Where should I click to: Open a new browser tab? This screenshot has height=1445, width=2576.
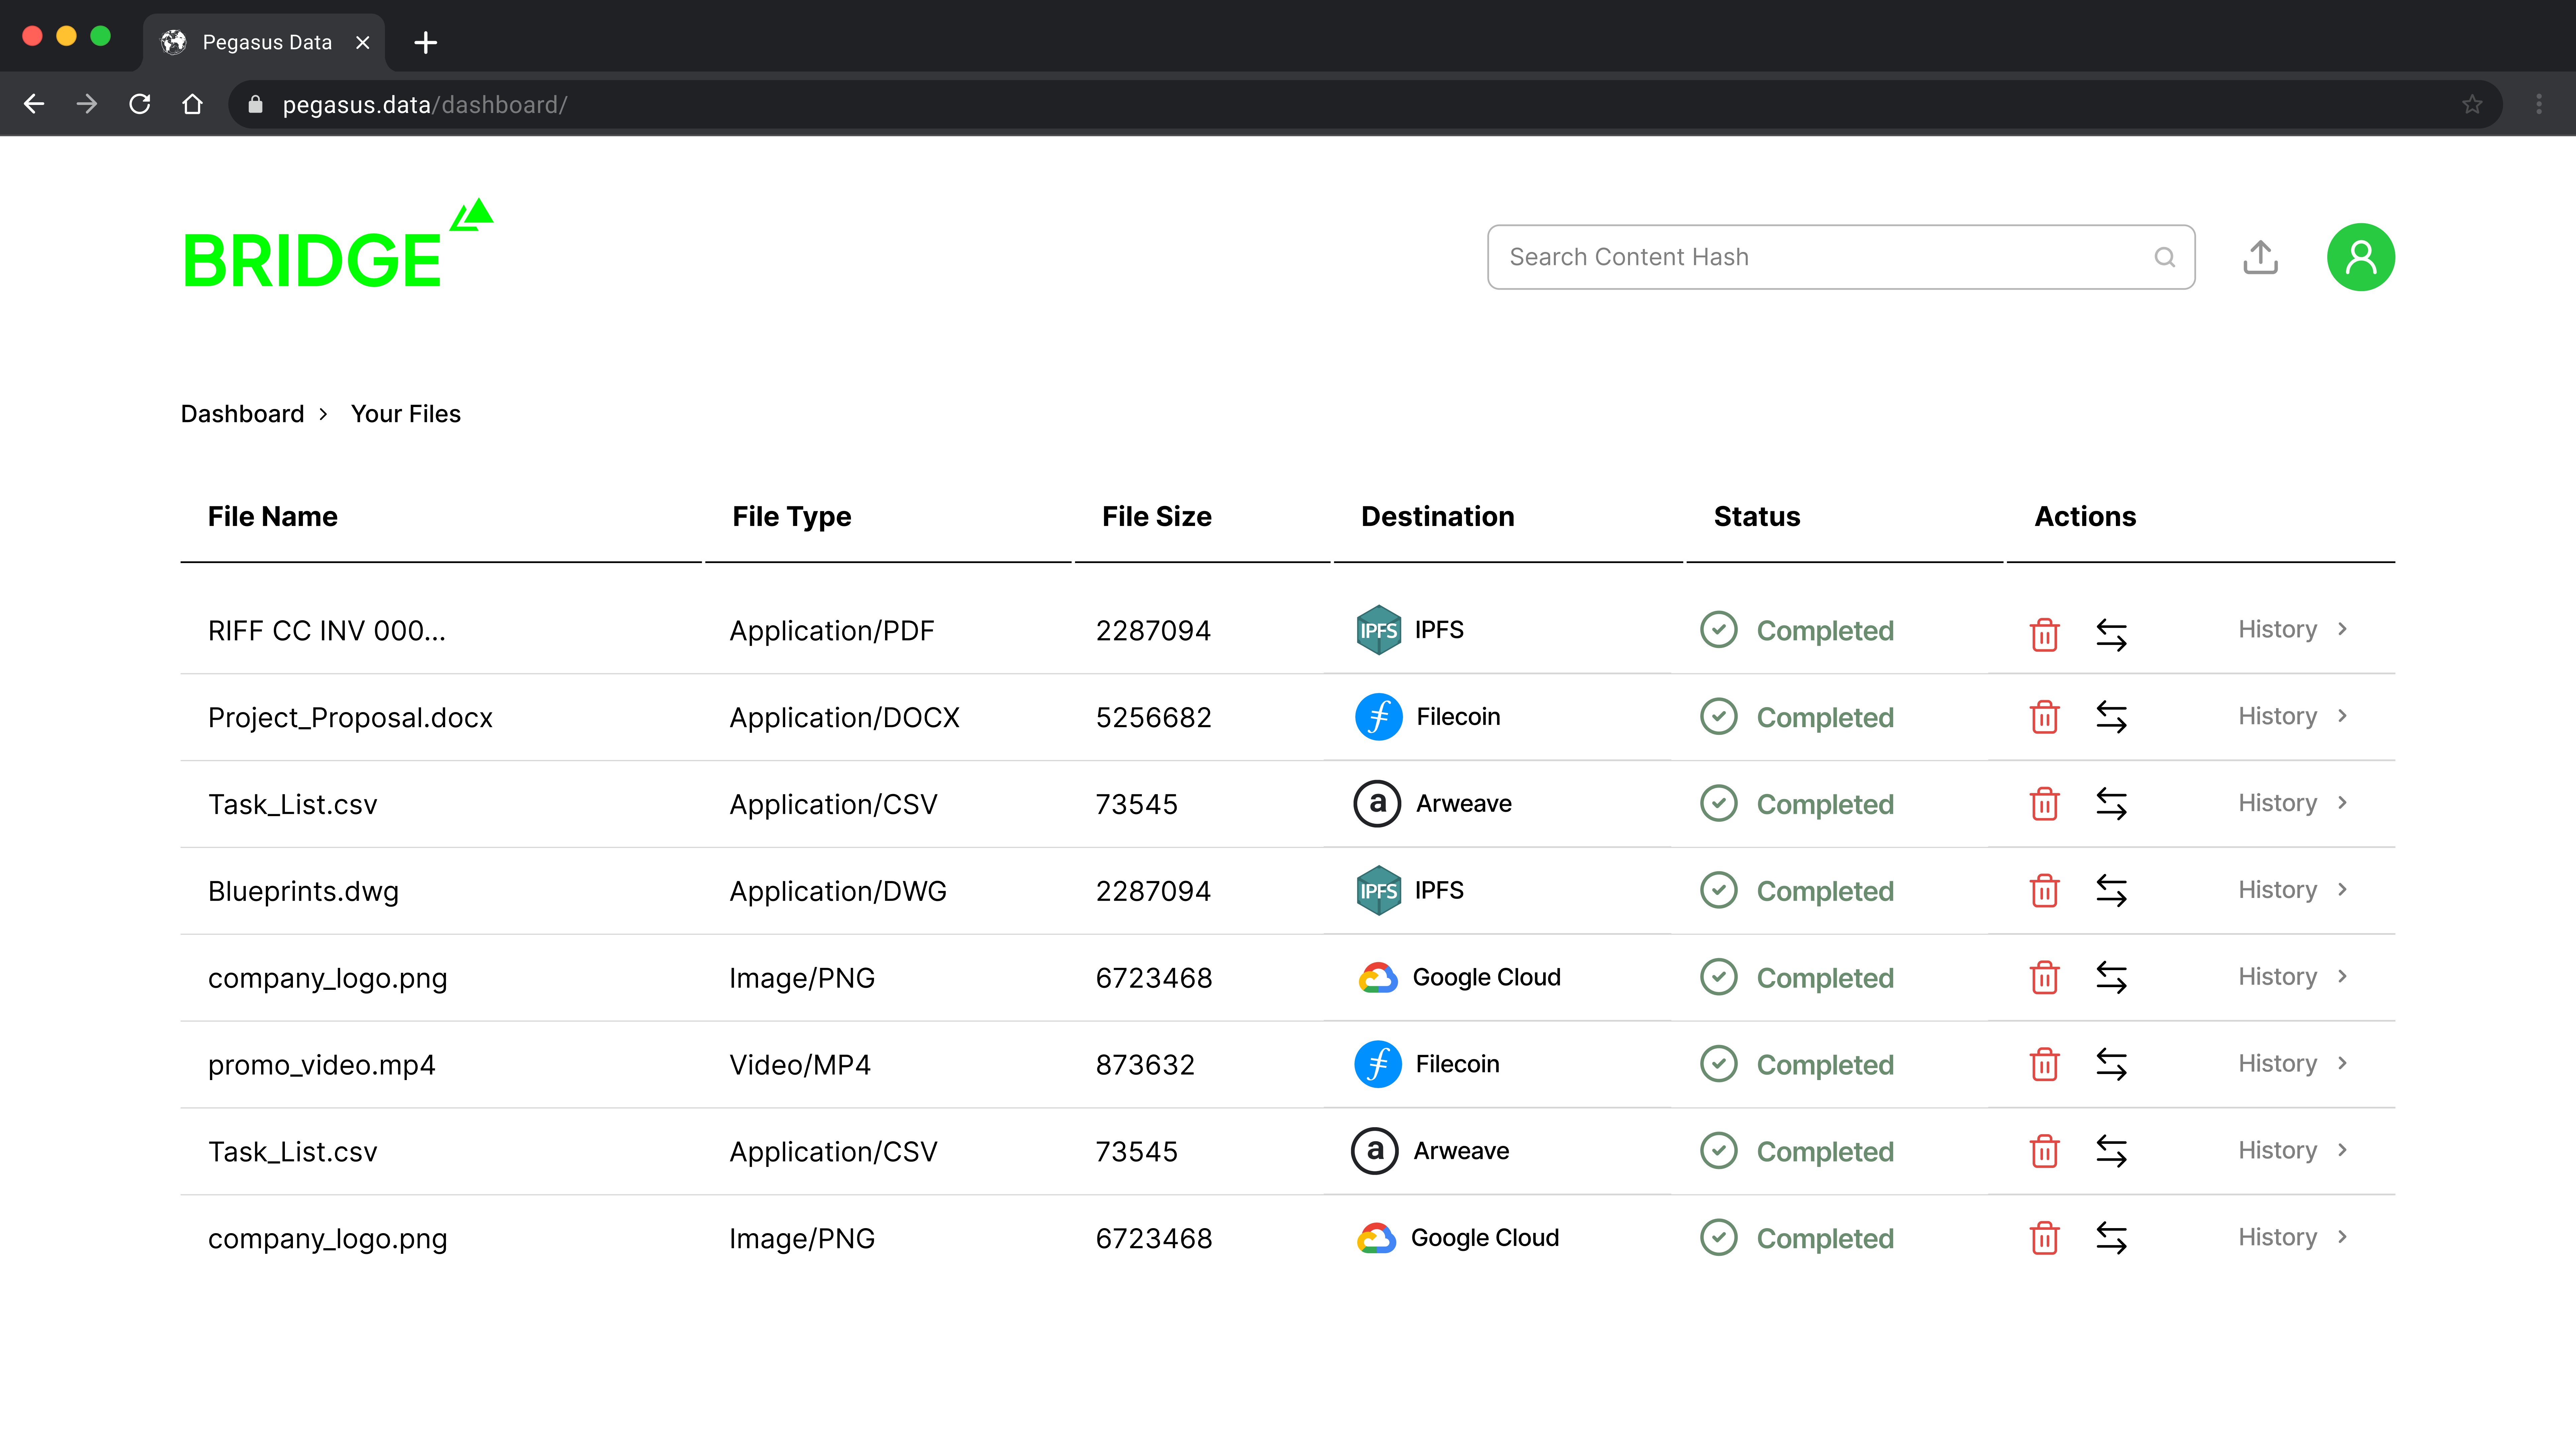[x=425, y=42]
